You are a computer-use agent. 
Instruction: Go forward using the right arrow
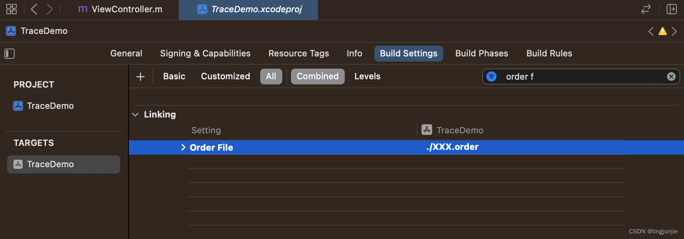(x=49, y=9)
